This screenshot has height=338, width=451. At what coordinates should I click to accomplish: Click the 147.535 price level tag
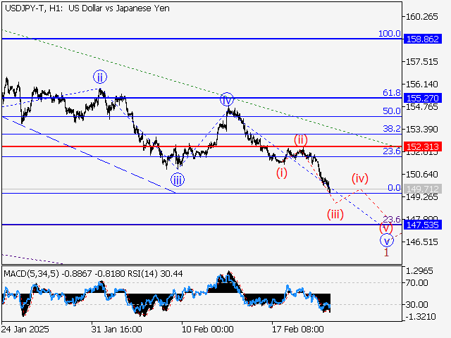[423, 225]
